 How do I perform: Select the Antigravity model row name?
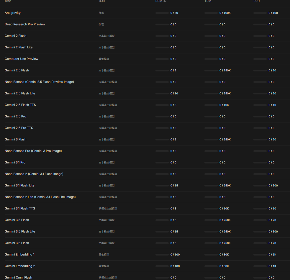pyautogui.click(x=13, y=13)
